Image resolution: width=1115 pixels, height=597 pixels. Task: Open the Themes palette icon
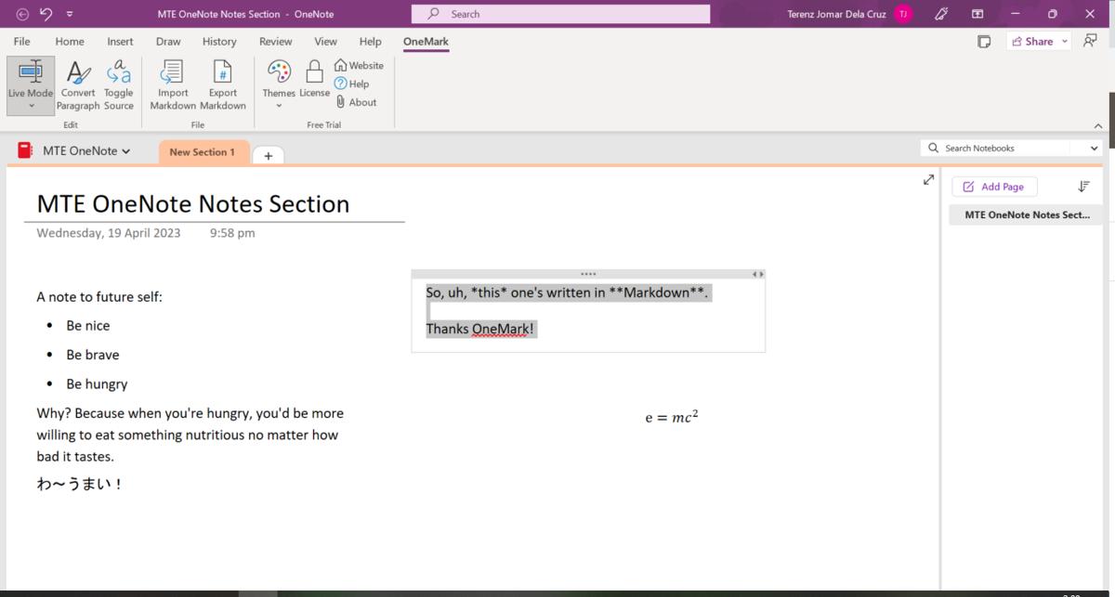(x=278, y=71)
